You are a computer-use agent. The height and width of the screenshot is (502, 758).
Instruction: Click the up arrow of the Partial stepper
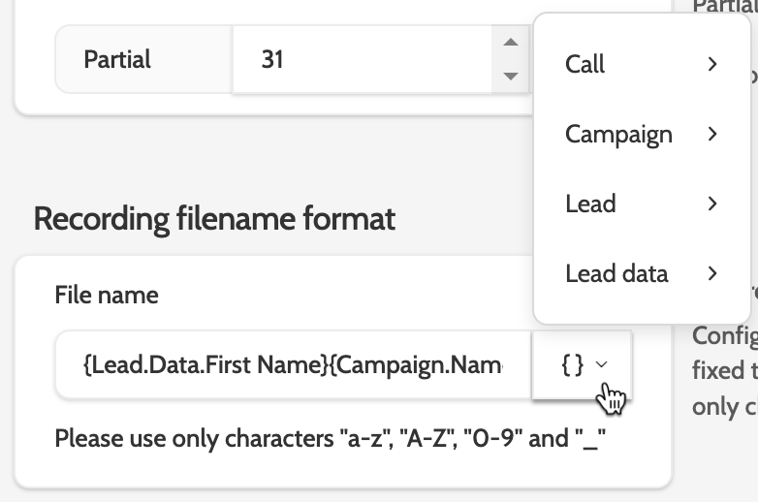[510, 43]
